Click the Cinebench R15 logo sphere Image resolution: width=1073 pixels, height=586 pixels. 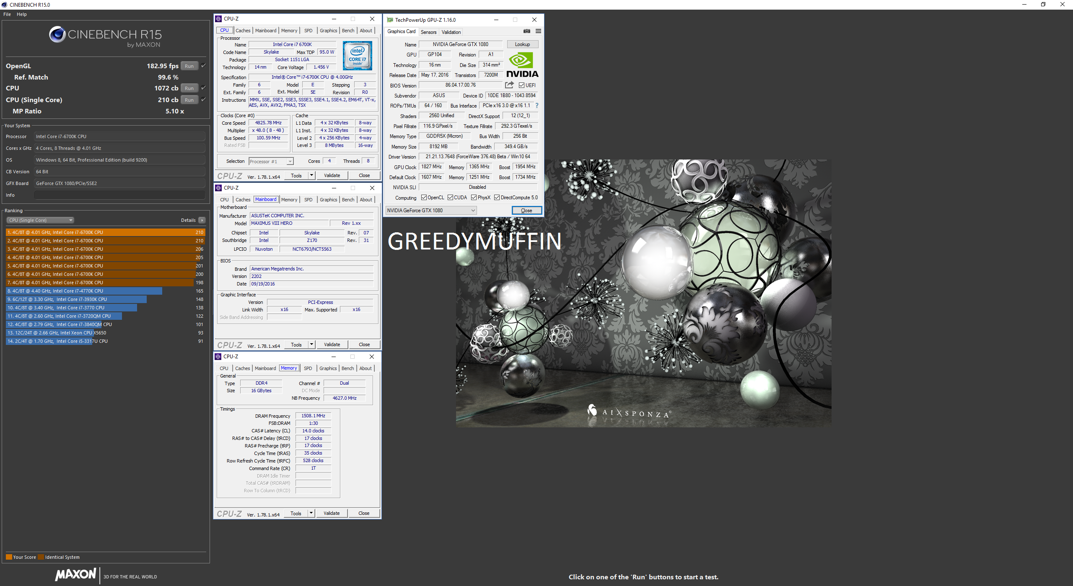[x=57, y=34]
